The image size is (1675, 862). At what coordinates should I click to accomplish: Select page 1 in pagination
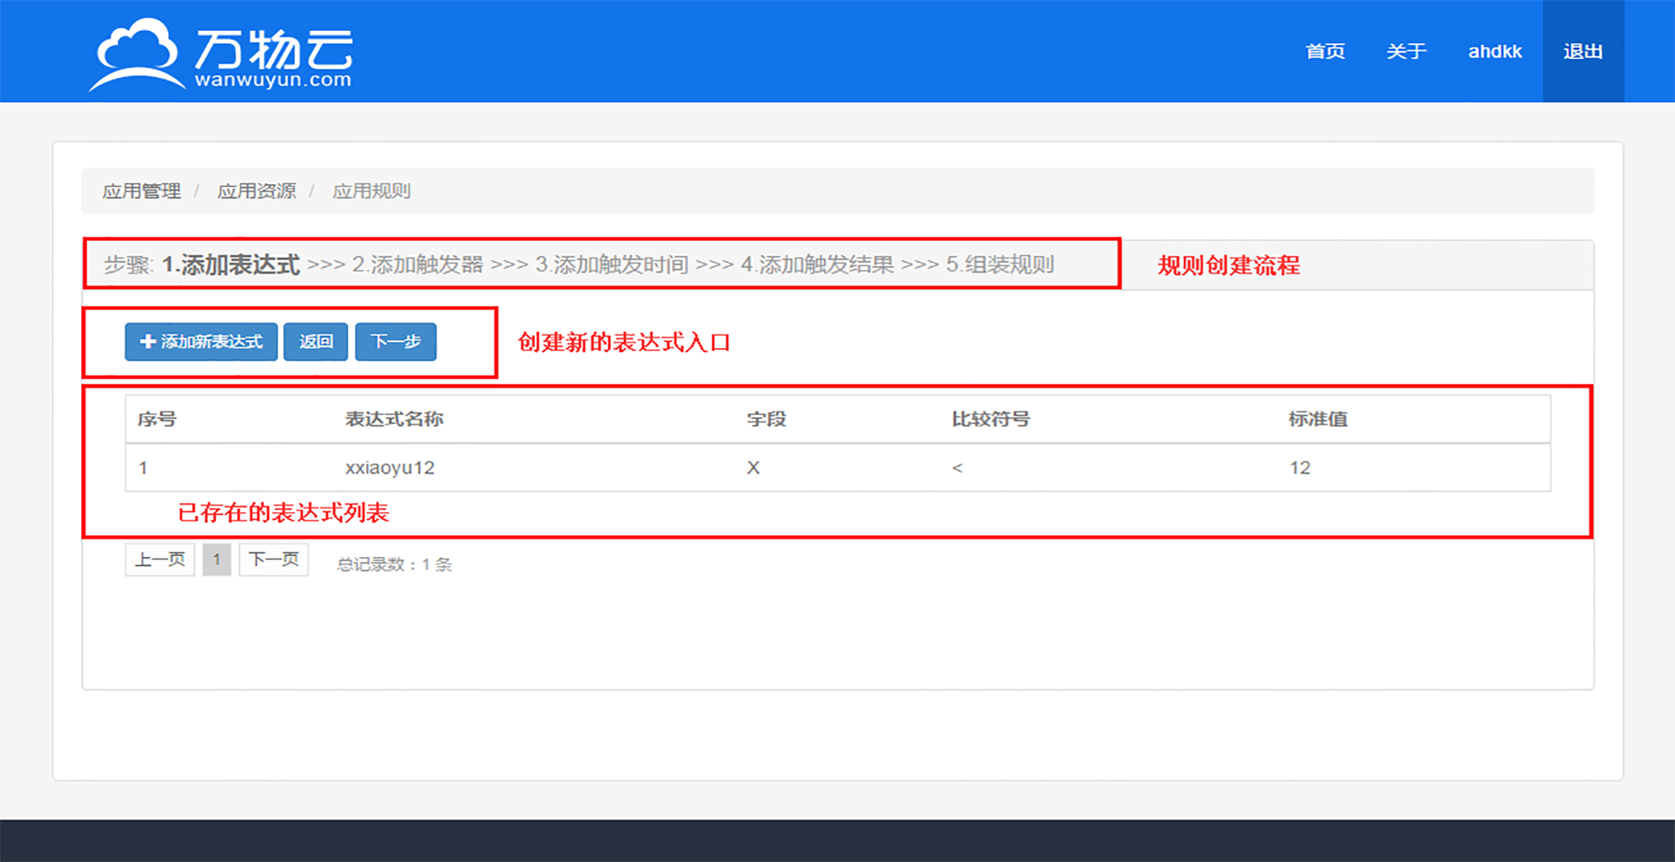coord(216,560)
